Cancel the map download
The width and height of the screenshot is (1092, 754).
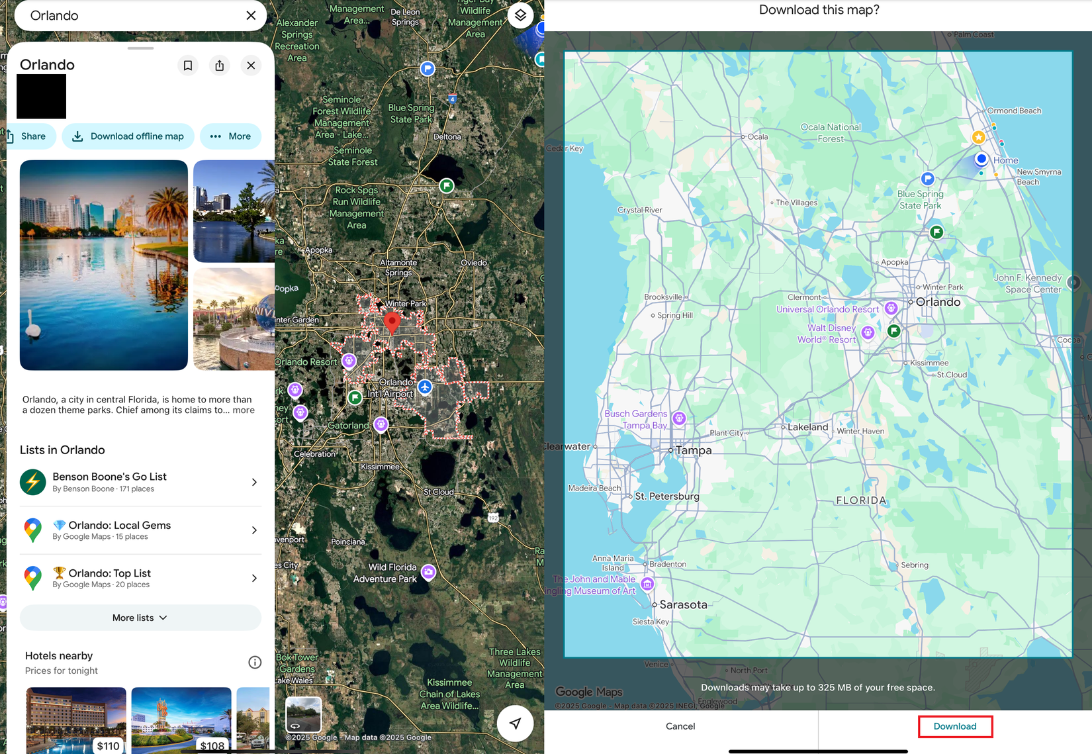coord(680,726)
